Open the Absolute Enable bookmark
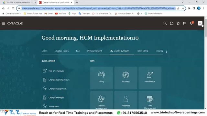Image resolution: width=207 pixels, height=116 pixels. click(x=125, y=14)
